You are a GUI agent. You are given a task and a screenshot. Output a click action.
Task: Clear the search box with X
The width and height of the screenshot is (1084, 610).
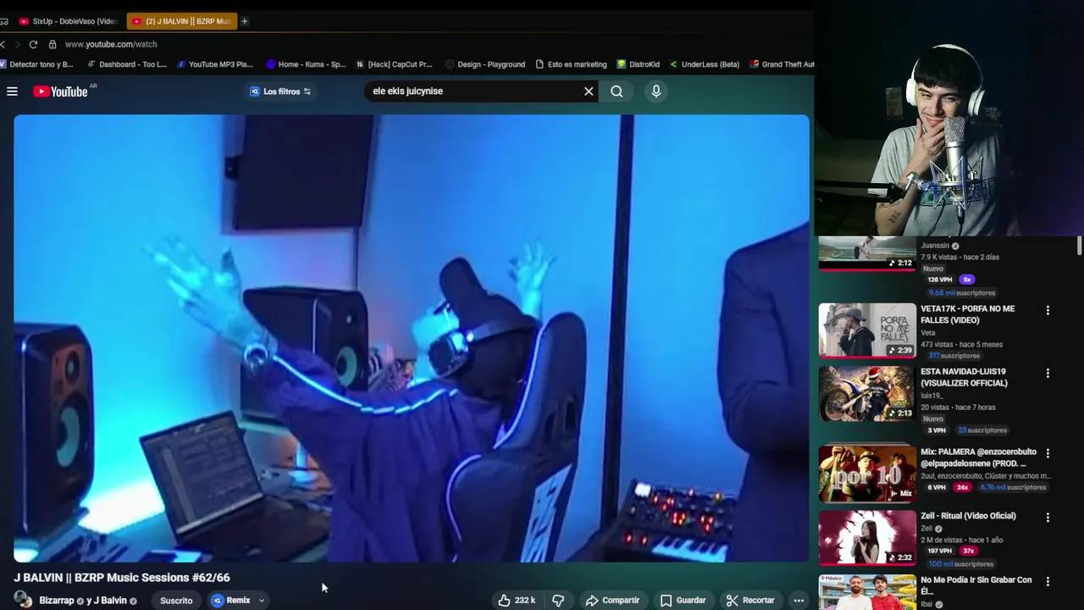(589, 91)
